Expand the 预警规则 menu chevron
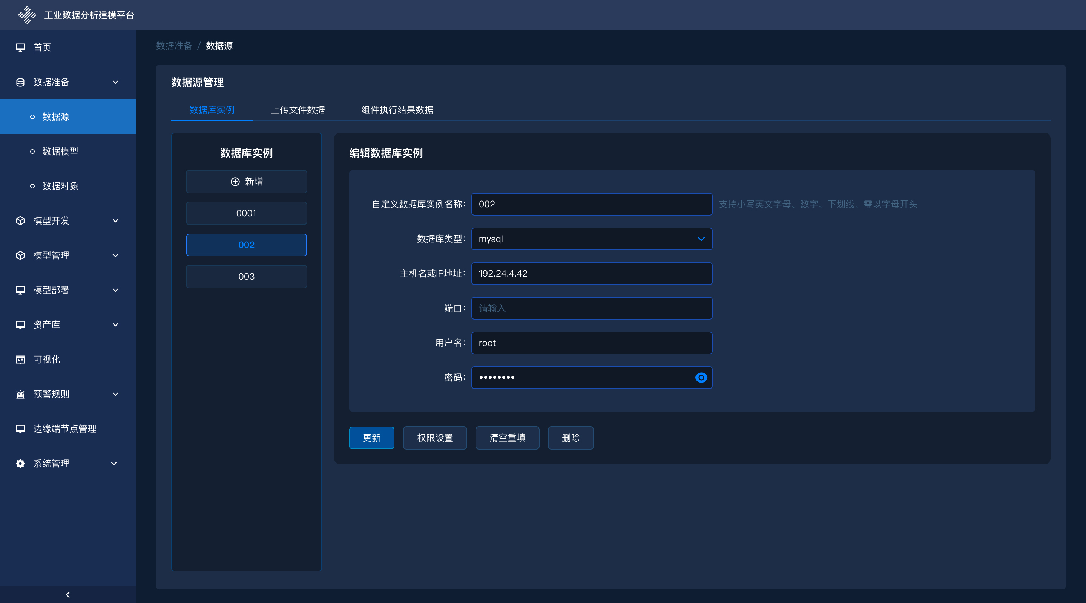Screen dimensions: 1086x603 115,394
